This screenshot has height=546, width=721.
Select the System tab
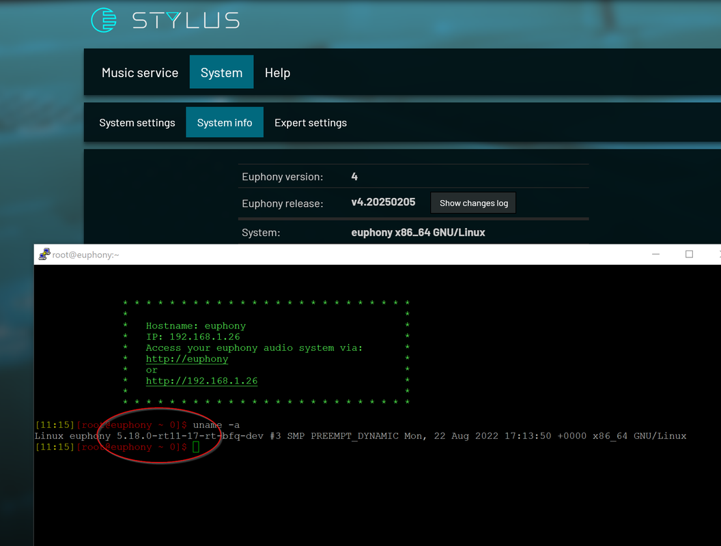point(222,72)
